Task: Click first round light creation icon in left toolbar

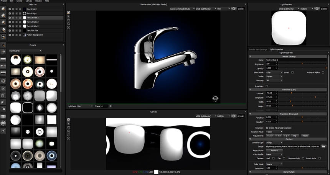Action: pyautogui.click(x=3, y=8)
